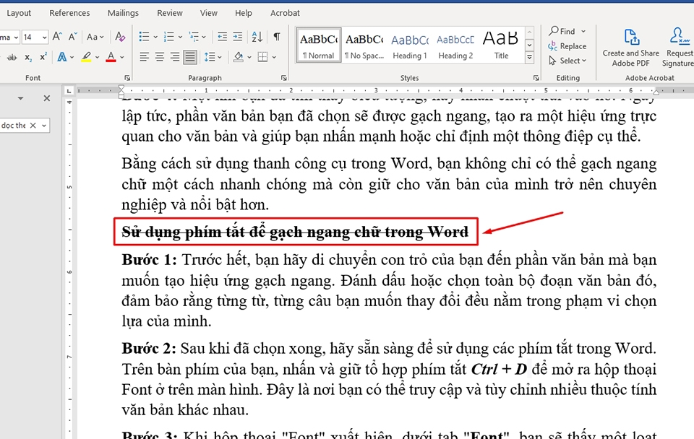Open the References tab
This screenshot has height=439, width=694.
(69, 13)
